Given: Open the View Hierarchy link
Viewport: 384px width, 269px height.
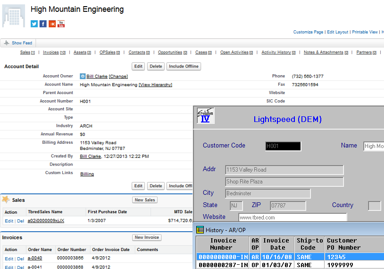Looking at the screenshot, I should coord(155,85).
